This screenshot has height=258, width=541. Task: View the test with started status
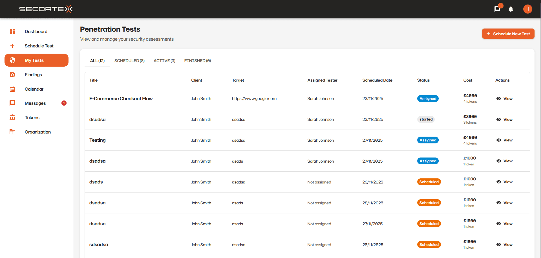pos(504,119)
